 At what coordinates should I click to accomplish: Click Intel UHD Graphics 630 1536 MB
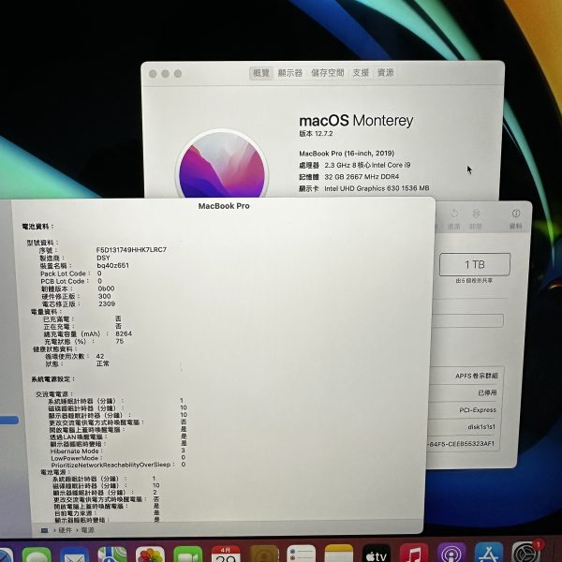[x=377, y=188]
